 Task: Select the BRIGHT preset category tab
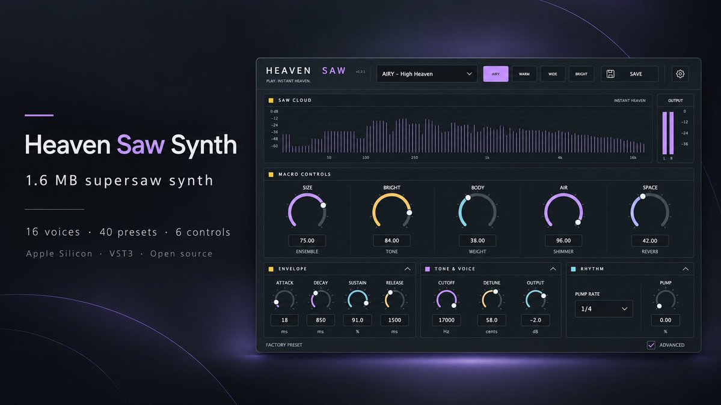point(581,74)
